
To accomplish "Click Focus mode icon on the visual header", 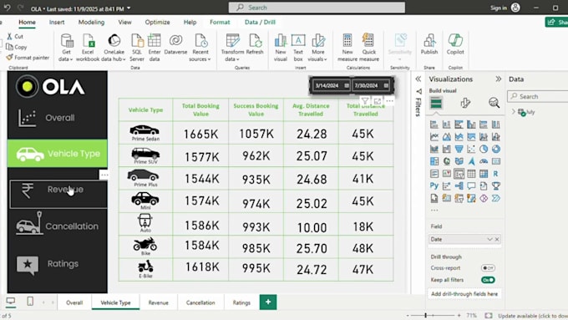I will click(378, 101).
